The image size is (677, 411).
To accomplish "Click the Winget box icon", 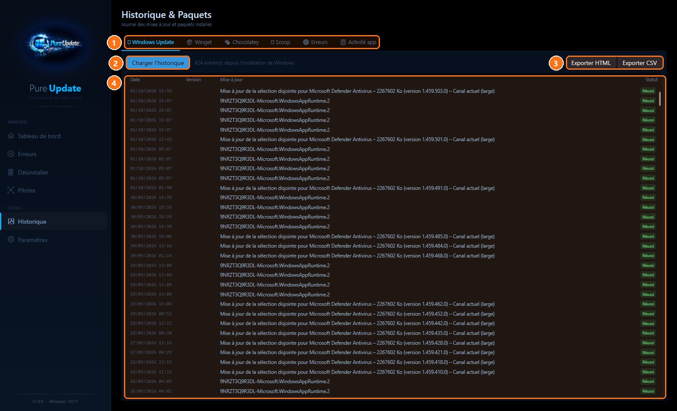I will [189, 42].
